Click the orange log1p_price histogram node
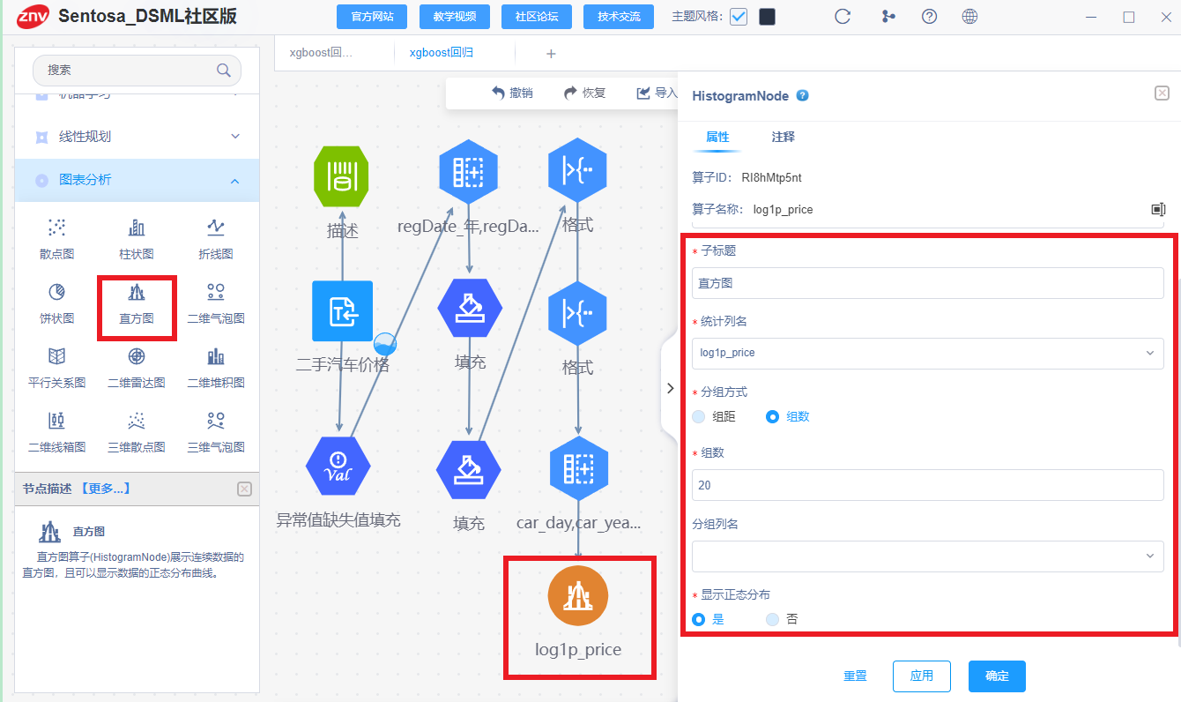Image resolution: width=1181 pixels, height=702 pixels. click(x=578, y=598)
